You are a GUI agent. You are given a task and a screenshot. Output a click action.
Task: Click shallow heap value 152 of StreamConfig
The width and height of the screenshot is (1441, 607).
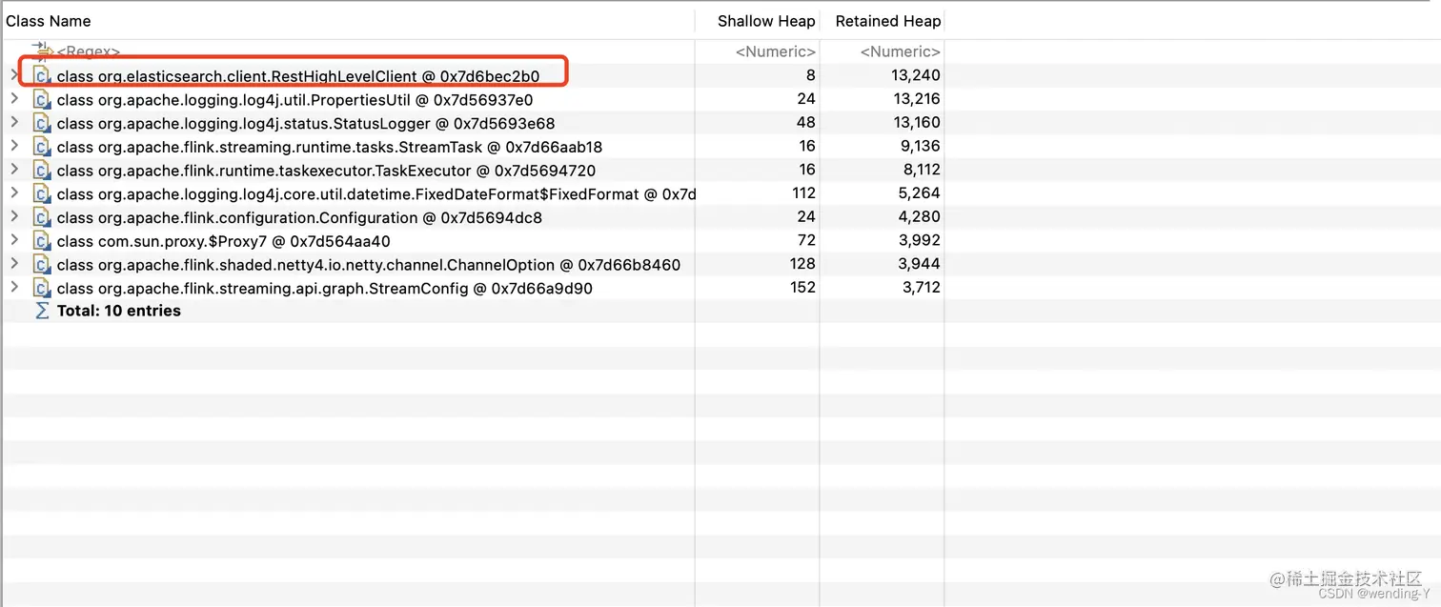(803, 288)
